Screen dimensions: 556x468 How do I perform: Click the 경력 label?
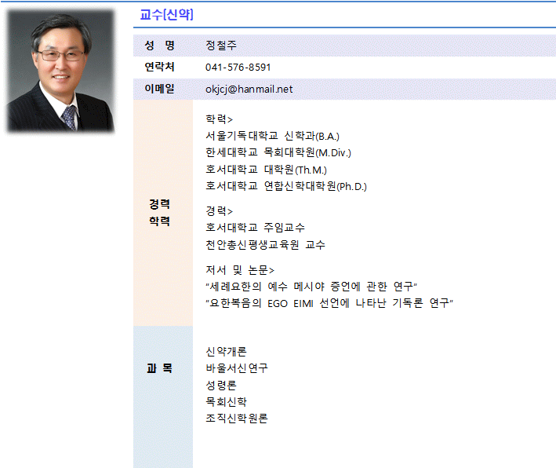coord(159,204)
